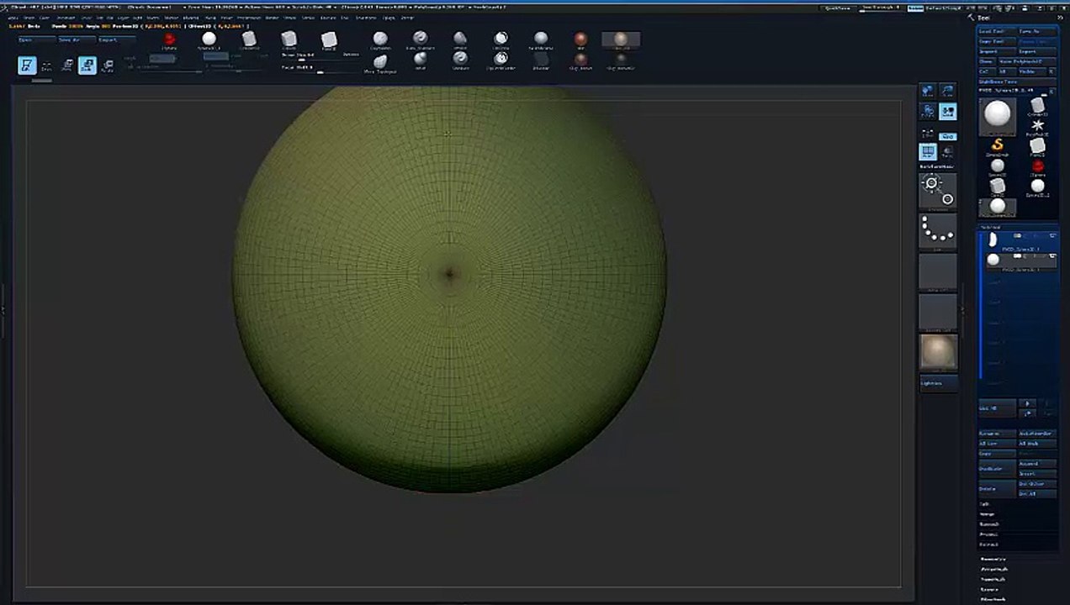Expand the NanoMesh section
Image resolution: width=1070 pixels, height=605 pixels.
993,578
